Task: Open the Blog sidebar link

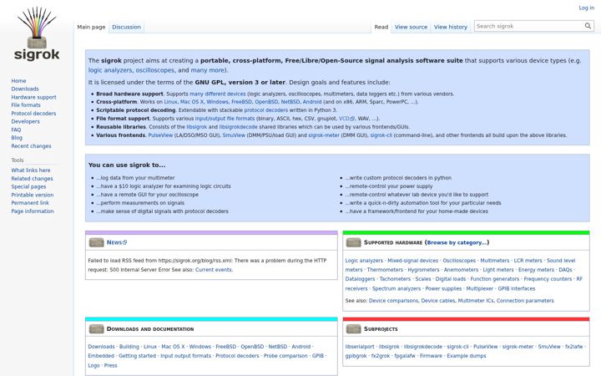Action: click(x=17, y=138)
